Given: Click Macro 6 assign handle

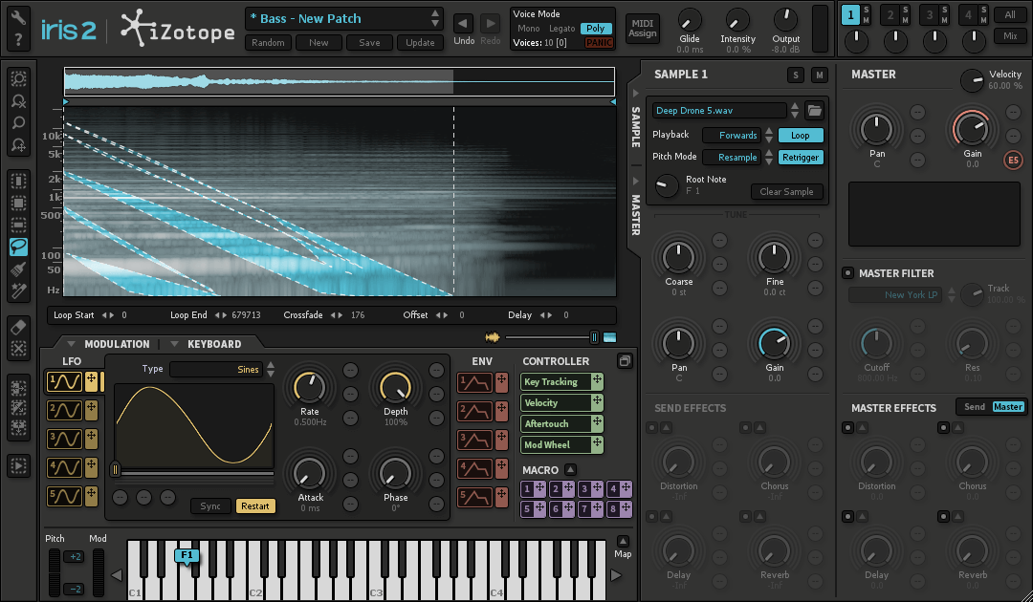Looking at the screenshot, I should [x=568, y=508].
